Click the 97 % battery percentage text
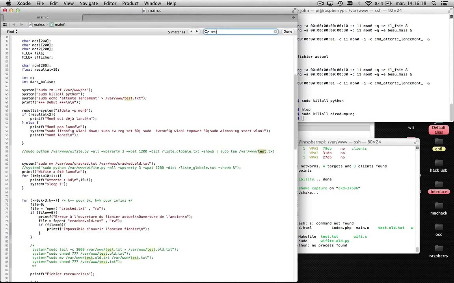The height and width of the screenshot is (283, 454). 379,4
